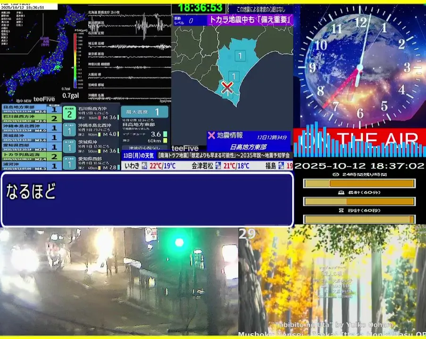Click the green 18:36:53 digital clock
This screenshot has width=426, height=339.
click(x=200, y=8)
